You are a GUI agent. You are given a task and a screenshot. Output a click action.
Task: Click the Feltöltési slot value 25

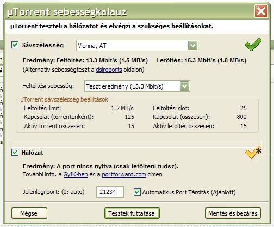pyautogui.click(x=244, y=108)
